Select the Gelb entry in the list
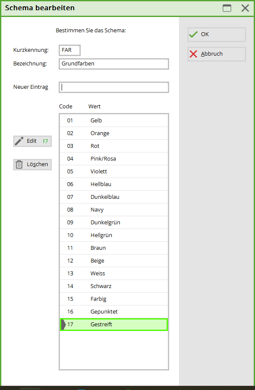This screenshot has height=390, width=255. pos(113,121)
